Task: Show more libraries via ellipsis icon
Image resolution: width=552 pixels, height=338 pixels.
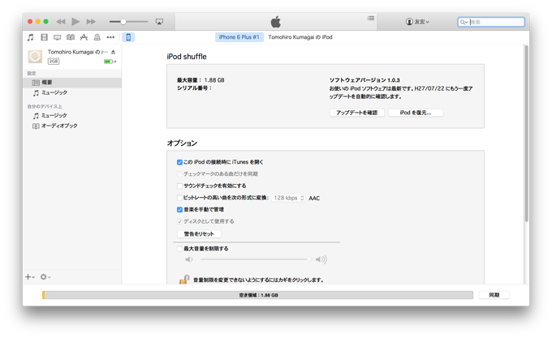Action: pyautogui.click(x=110, y=37)
